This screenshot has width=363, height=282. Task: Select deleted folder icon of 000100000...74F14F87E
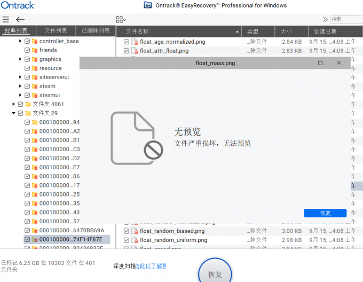coord(35,239)
